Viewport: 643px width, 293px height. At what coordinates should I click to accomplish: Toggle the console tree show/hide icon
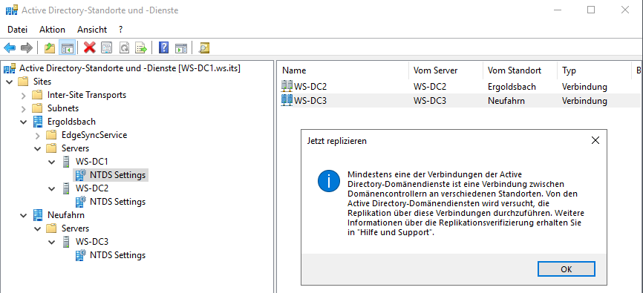pos(67,48)
